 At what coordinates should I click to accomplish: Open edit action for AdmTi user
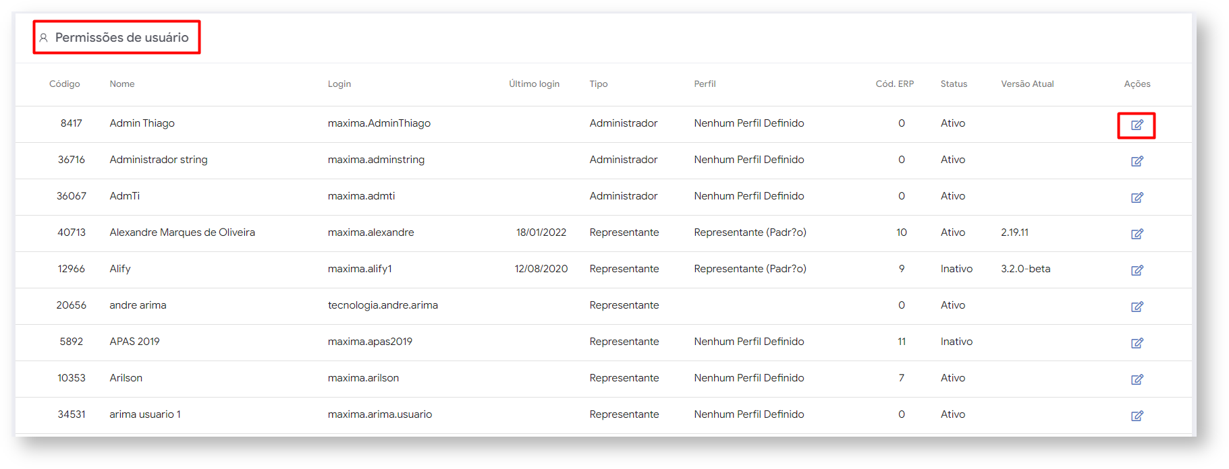[1137, 197]
